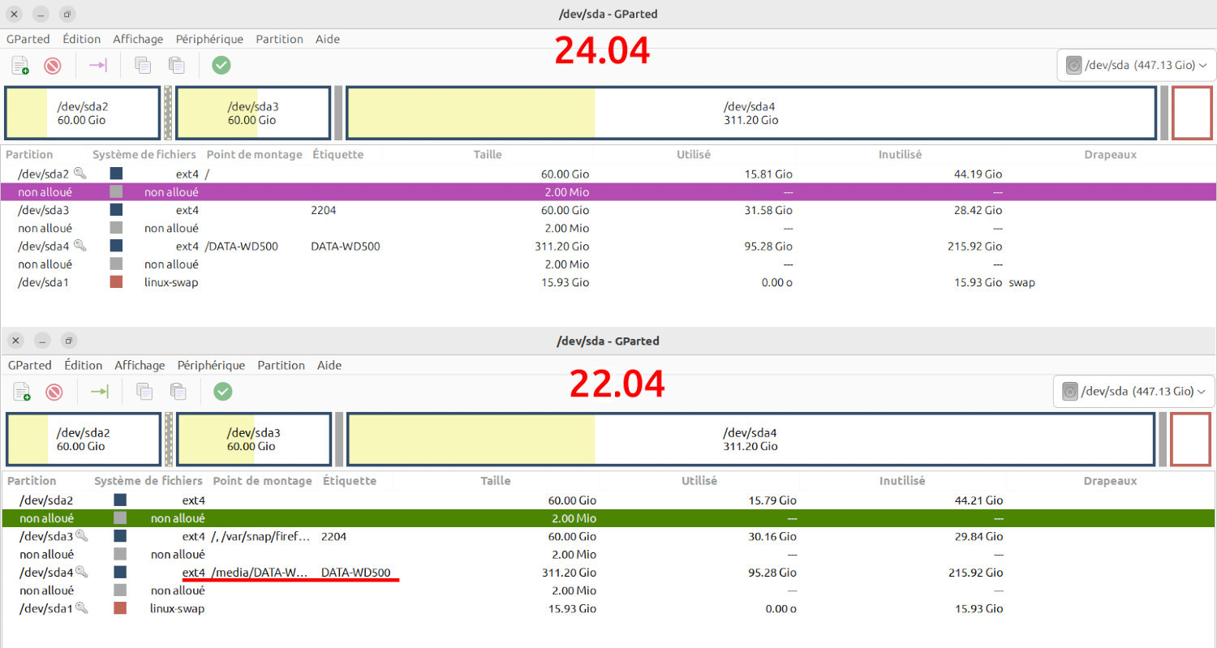Viewport: 1217px width, 648px height.
Task: Click Inutilisé column header in bottom window
Action: [902, 481]
